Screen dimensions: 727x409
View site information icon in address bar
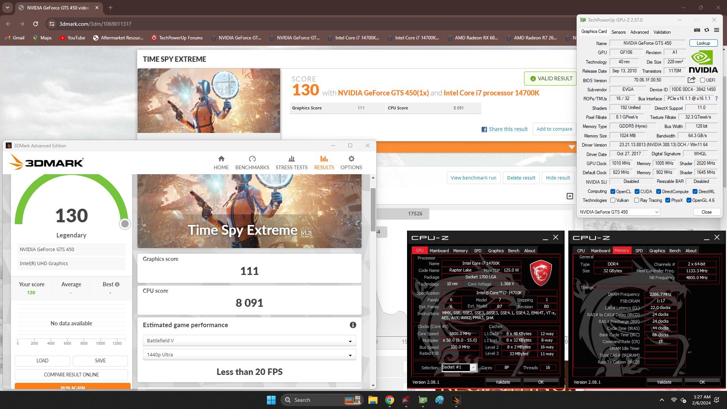[52, 24]
